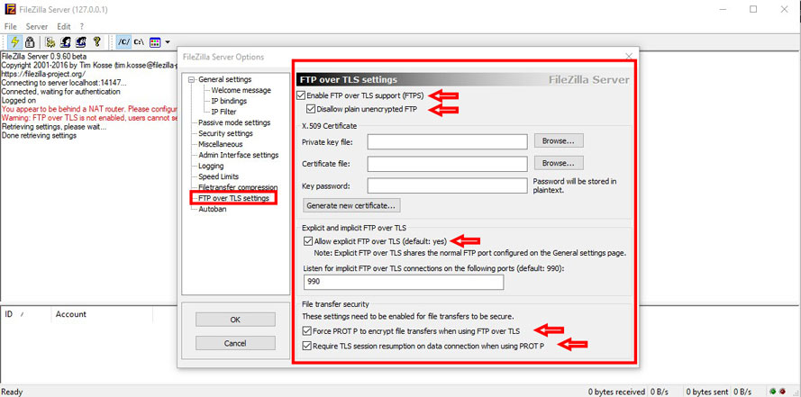Browse for the certificate file
This screenshot has width=801, height=397.
[x=559, y=163]
